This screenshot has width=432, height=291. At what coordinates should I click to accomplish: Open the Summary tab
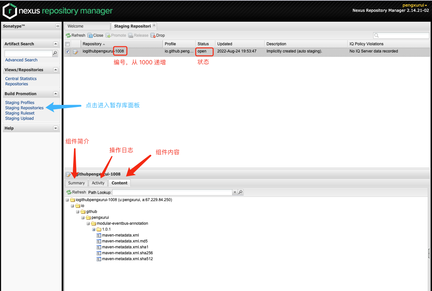(76, 183)
